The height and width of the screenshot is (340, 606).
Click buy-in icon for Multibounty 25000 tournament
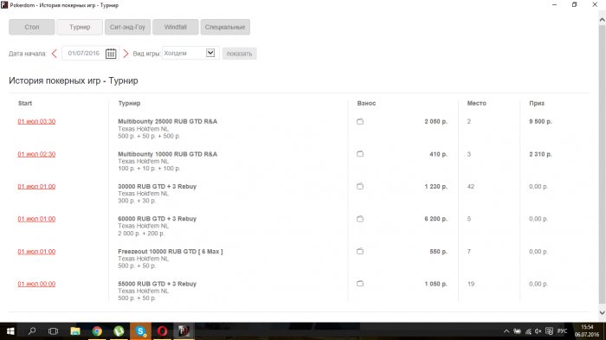click(360, 121)
